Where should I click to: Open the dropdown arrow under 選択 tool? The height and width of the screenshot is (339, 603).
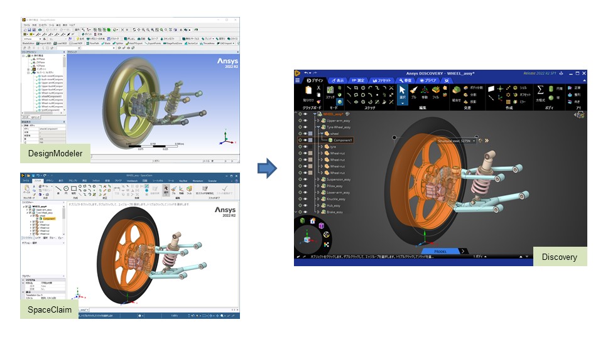(402, 104)
